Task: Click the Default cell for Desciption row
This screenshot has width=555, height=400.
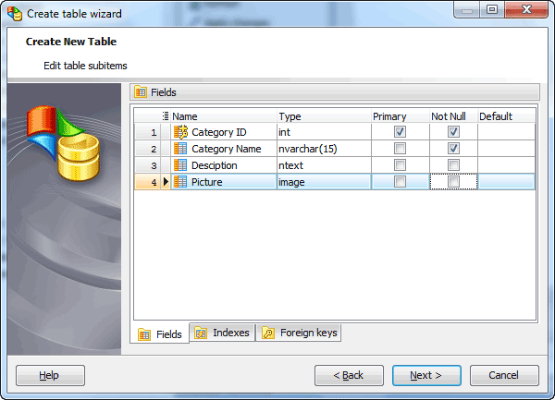Action: coord(506,165)
